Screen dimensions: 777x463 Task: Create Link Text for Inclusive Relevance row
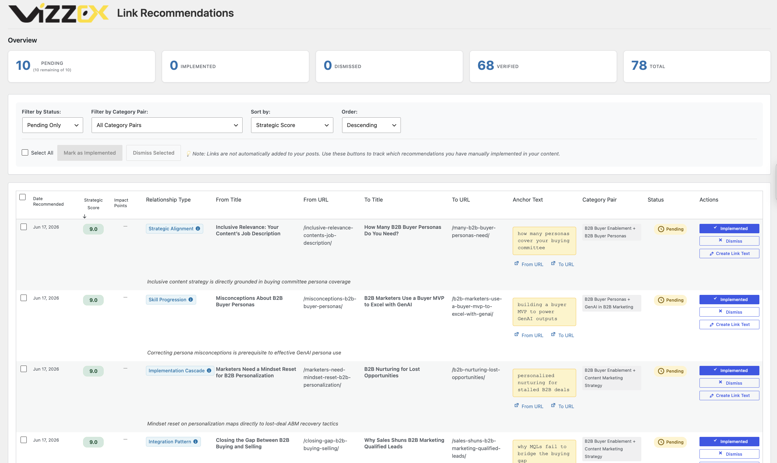[729, 253]
